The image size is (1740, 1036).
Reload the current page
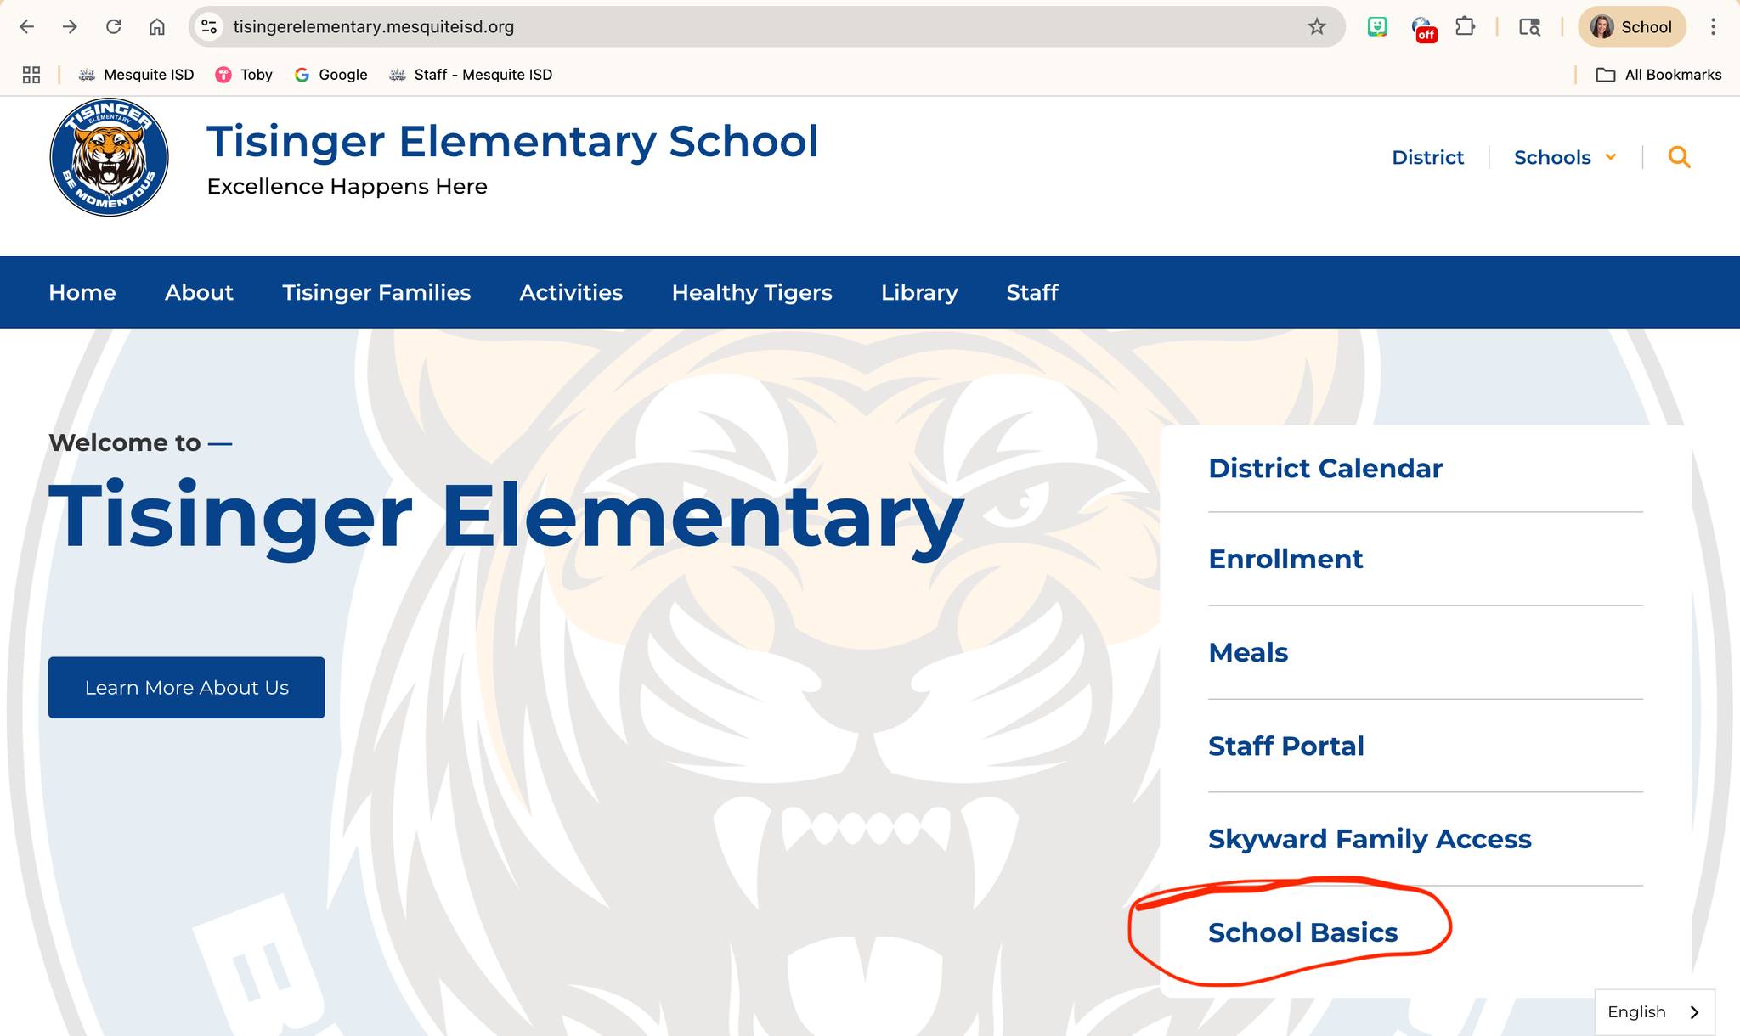(x=113, y=27)
